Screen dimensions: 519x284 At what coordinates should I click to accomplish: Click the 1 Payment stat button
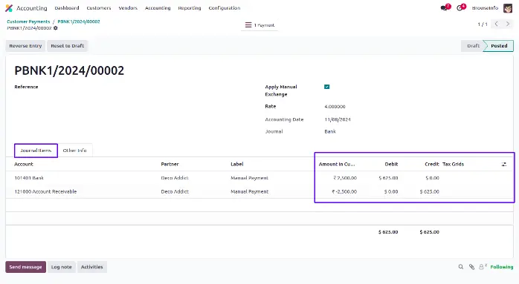(x=259, y=25)
